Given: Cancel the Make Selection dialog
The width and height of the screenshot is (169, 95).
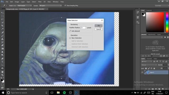Looking at the screenshot, I should (x=98, y=29).
